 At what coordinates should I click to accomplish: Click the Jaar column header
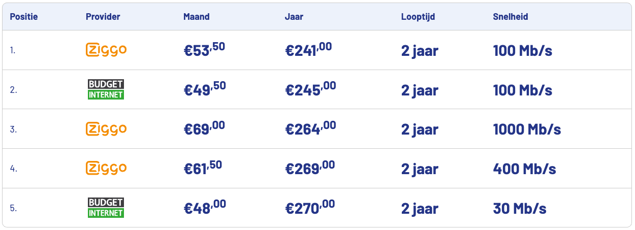(293, 17)
